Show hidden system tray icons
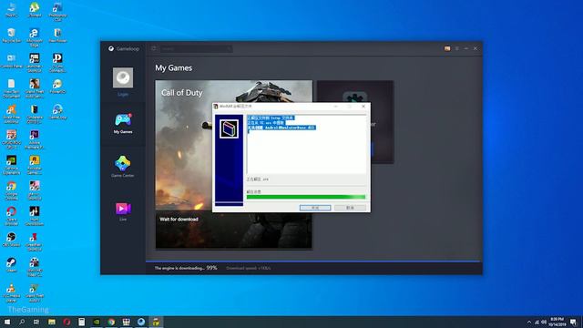583x328 pixels. [529, 322]
